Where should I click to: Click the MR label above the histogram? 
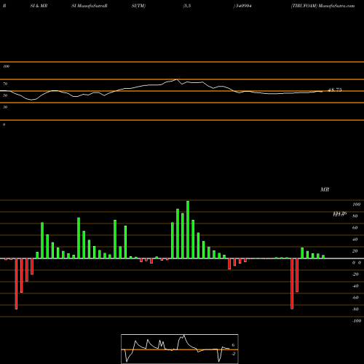tap(325, 189)
